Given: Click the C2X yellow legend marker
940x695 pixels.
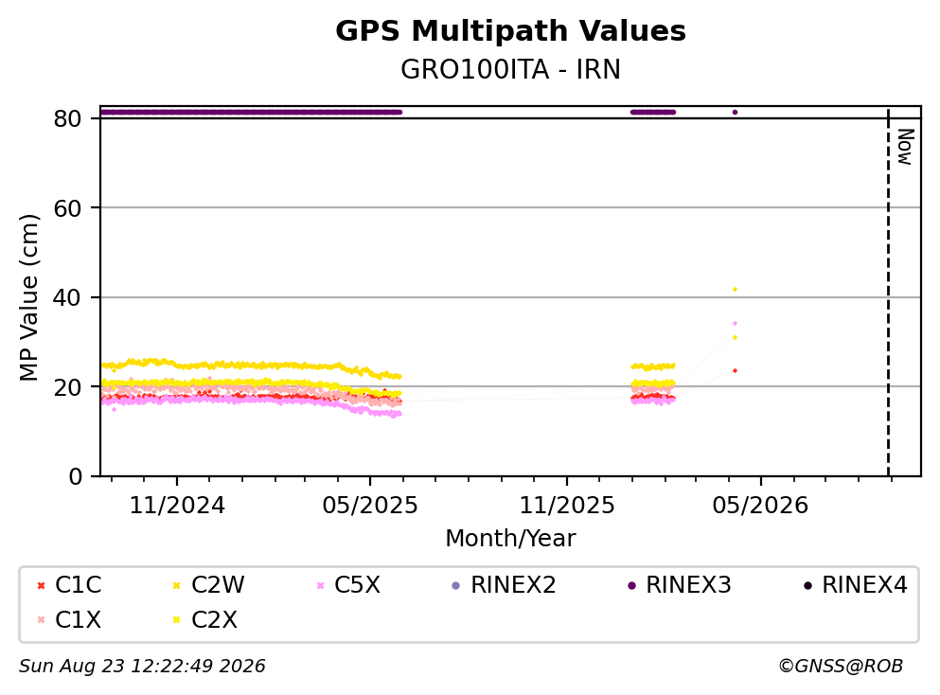Looking at the screenshot, I should click(x=176, y=620).
